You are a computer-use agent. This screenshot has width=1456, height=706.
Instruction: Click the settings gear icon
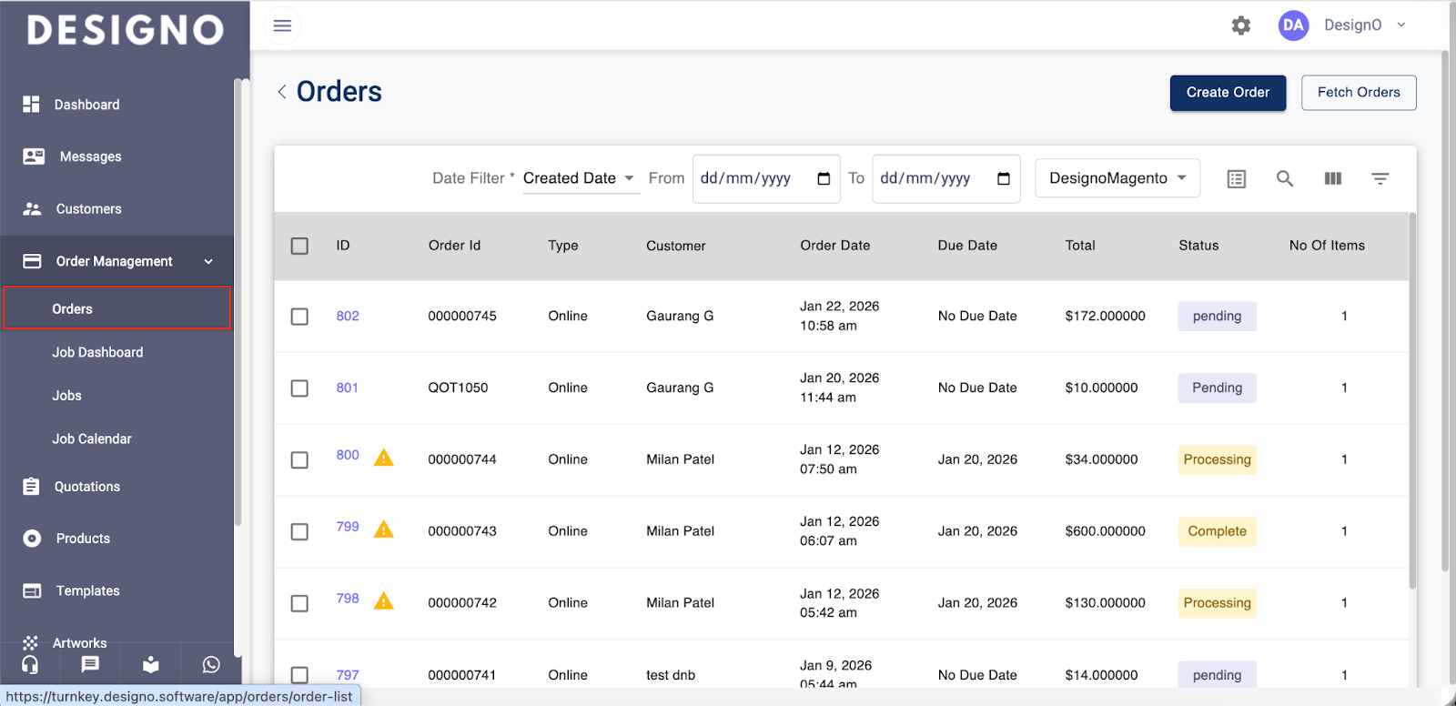(1240, 25)
